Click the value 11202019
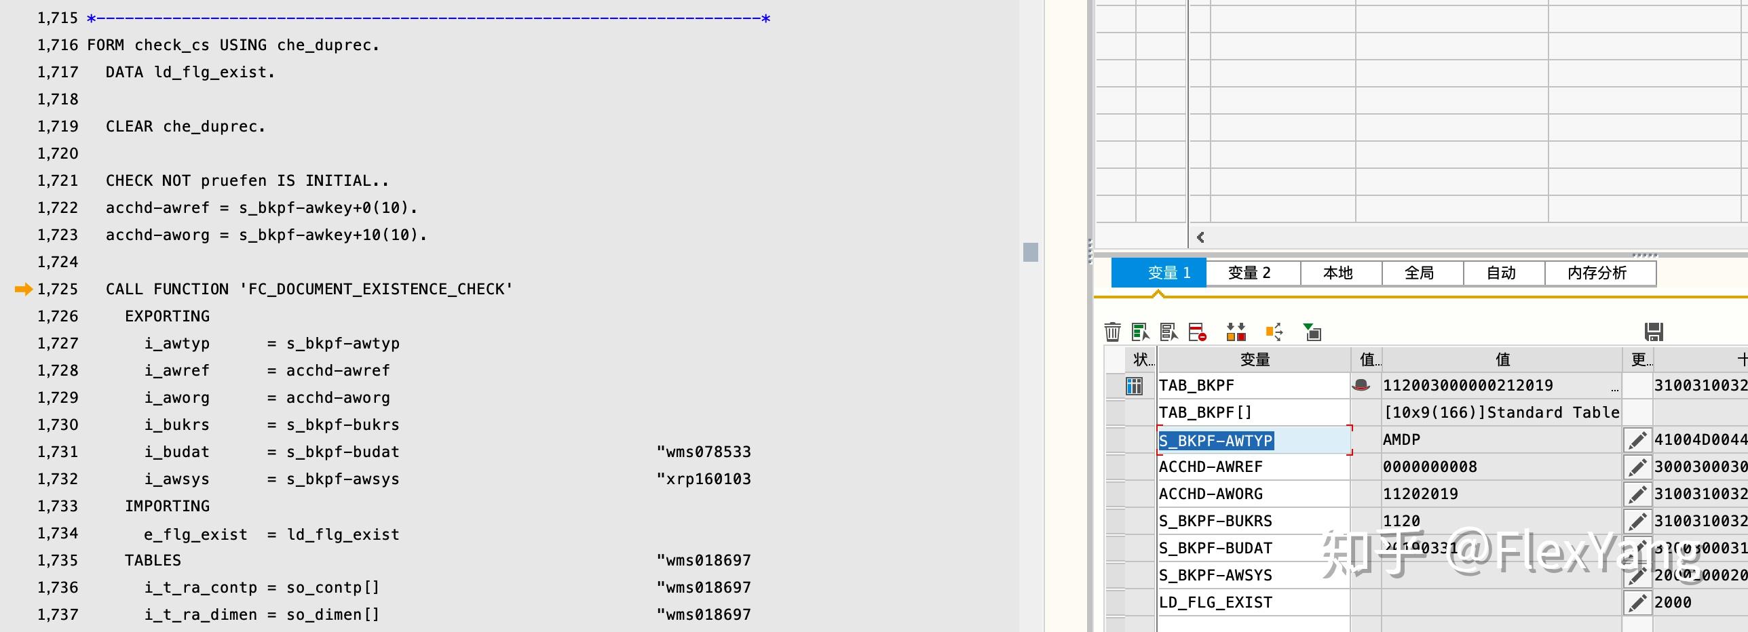 1420,494
